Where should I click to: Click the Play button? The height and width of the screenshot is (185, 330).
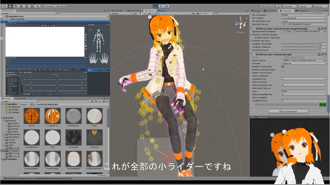pos(155,7)
